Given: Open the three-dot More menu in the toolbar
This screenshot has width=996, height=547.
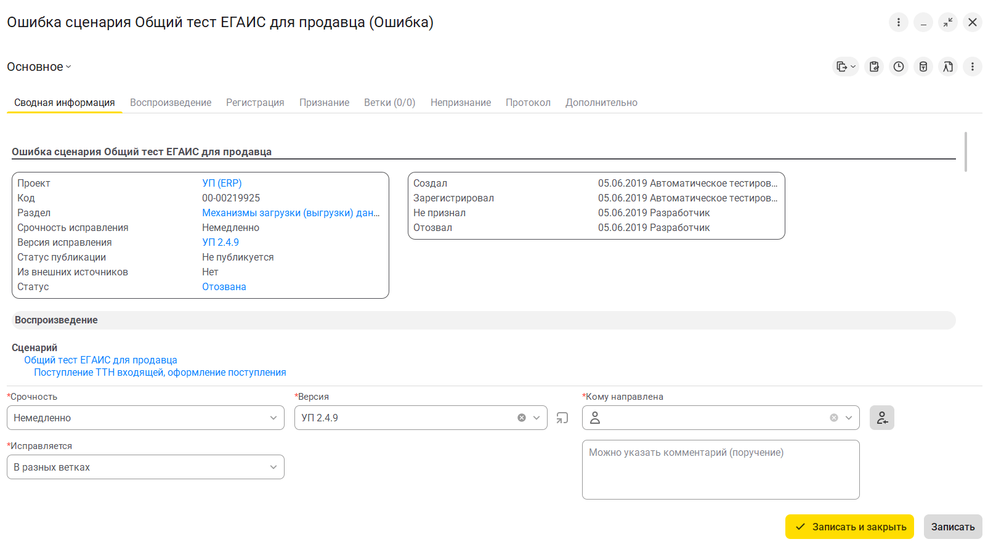Looking at the screenshot, I should (972, 67).
